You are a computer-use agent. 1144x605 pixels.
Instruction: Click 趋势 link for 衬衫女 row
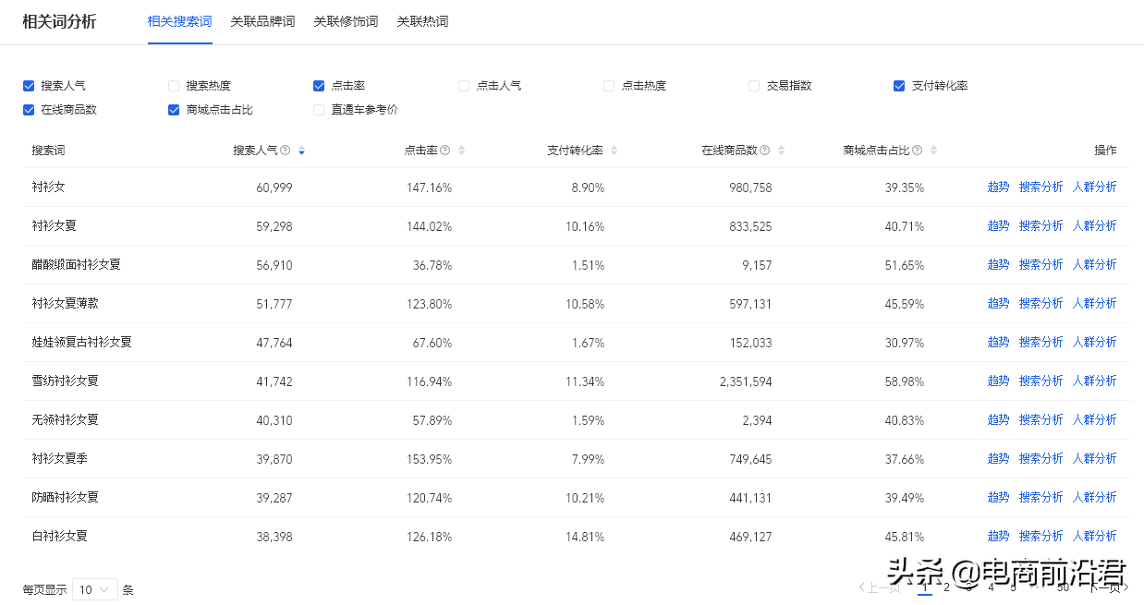(x=998, y=186)
